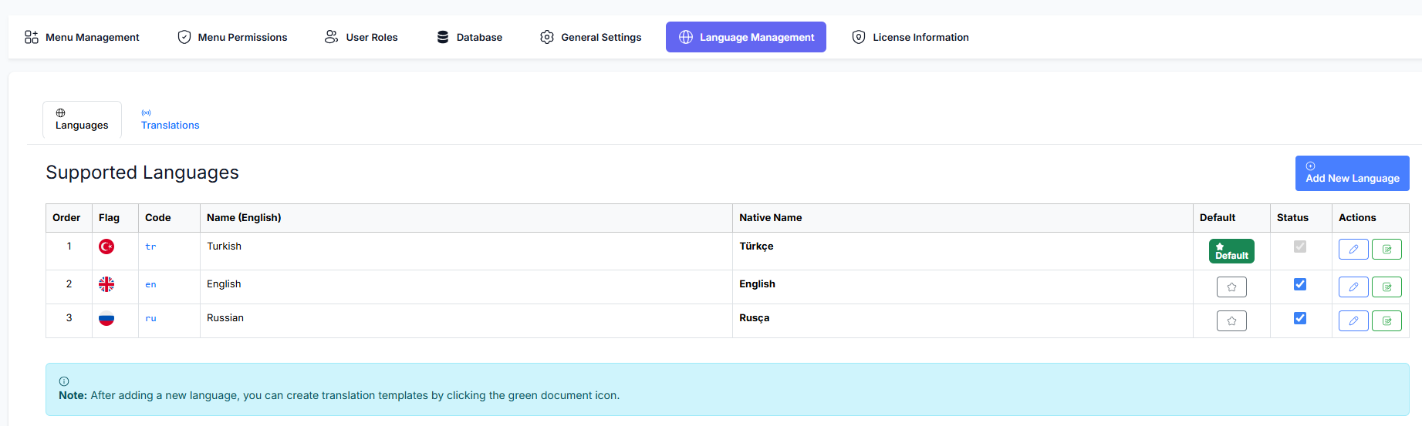1422x426 pixels.
Task: Open the License Information tab
Action: click(910, 37)
